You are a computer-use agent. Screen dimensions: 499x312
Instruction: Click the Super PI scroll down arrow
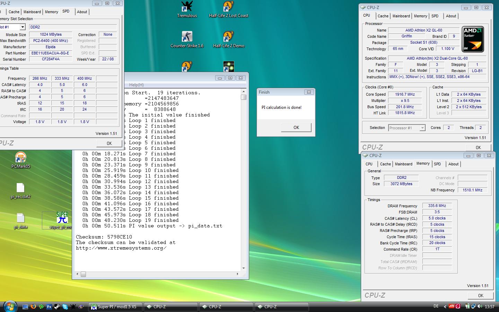pyautogui.click(x=244, y=268)
